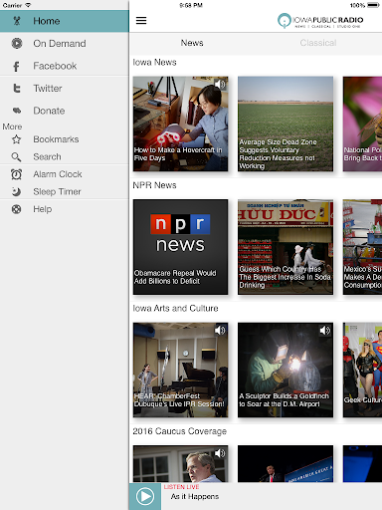Select the On Demand play icon
The height and width of the screenshot is (510, 382).
(17, 44)
